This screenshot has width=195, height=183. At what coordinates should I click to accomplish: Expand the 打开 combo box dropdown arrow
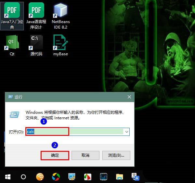(x=127, y=132)
